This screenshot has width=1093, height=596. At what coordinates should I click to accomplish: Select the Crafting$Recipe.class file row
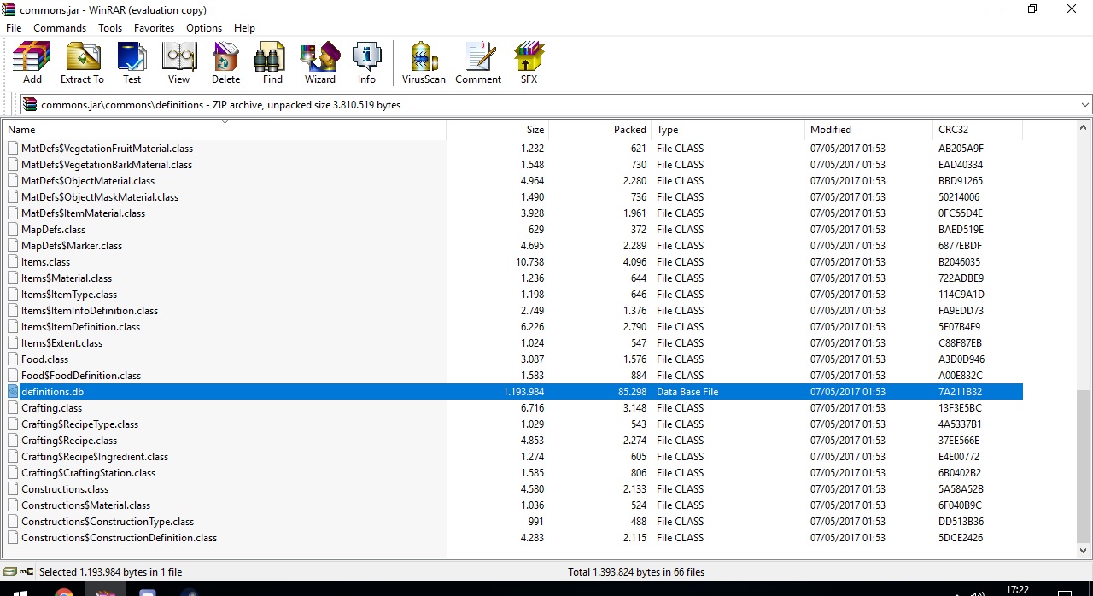pos(69,441)
